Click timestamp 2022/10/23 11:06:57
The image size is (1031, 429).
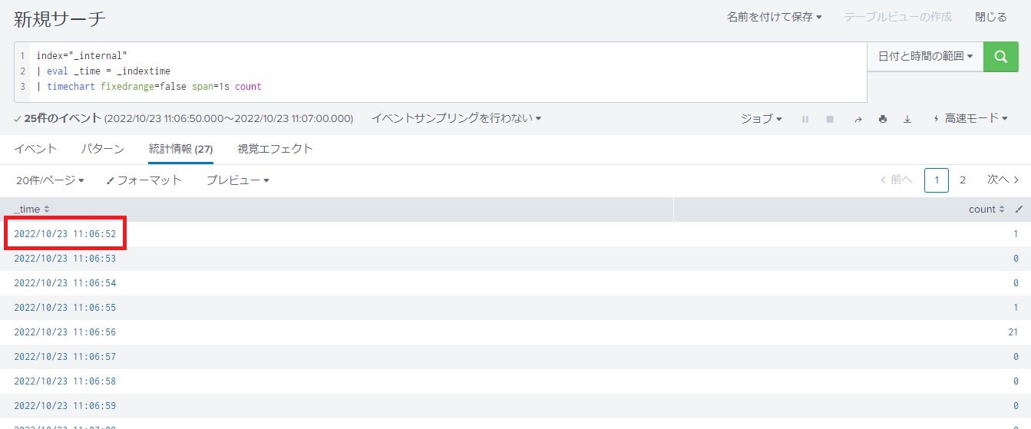[x=65, y=357]
